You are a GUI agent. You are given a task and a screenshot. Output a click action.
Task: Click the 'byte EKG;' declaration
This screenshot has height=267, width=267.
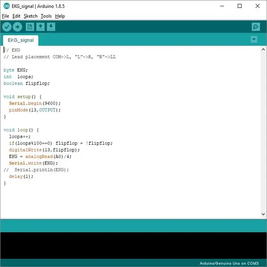click(x=16, y=70)
